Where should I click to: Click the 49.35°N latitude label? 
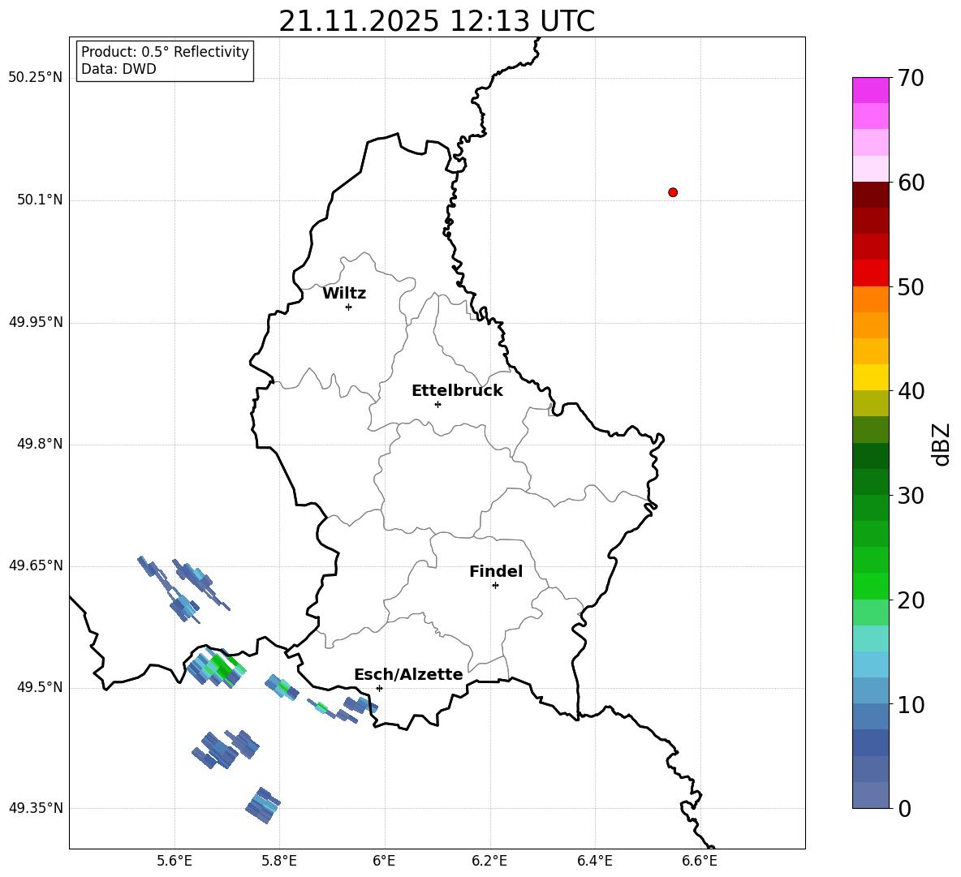[36, 808]
